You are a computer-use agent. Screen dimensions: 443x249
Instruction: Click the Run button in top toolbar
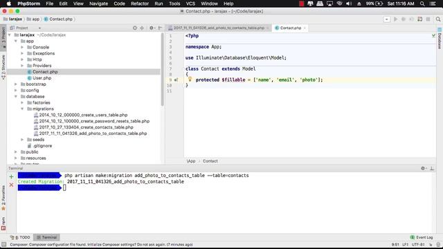(395, 19)
